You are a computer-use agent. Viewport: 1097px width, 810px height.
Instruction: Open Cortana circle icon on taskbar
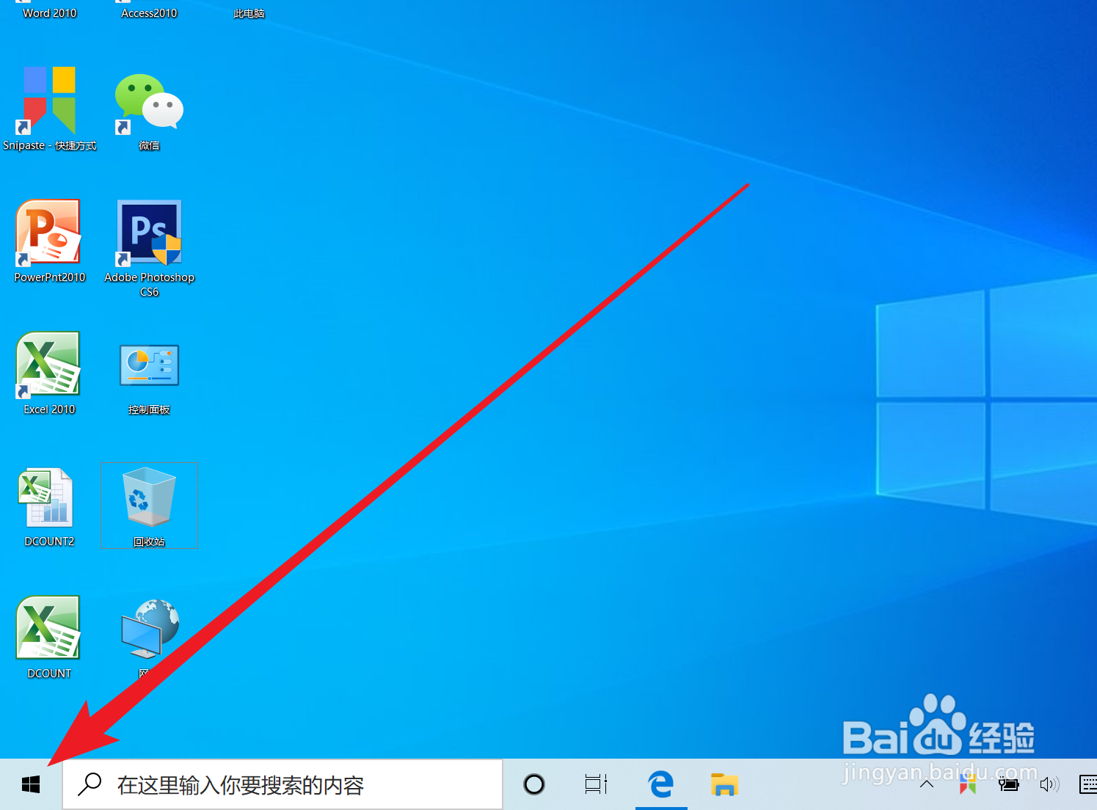[x=534, y=784]
